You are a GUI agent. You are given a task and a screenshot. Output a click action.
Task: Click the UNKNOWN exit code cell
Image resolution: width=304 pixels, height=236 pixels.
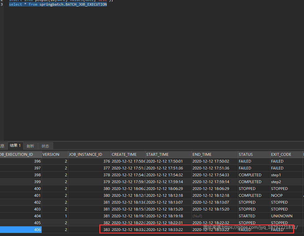coord(286,216)
